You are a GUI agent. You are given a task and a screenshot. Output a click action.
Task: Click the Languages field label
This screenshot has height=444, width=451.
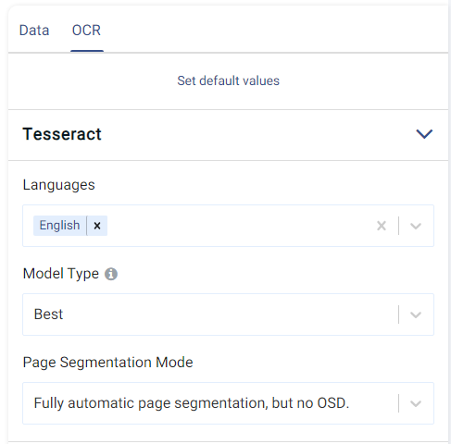(x=59, y=185)
